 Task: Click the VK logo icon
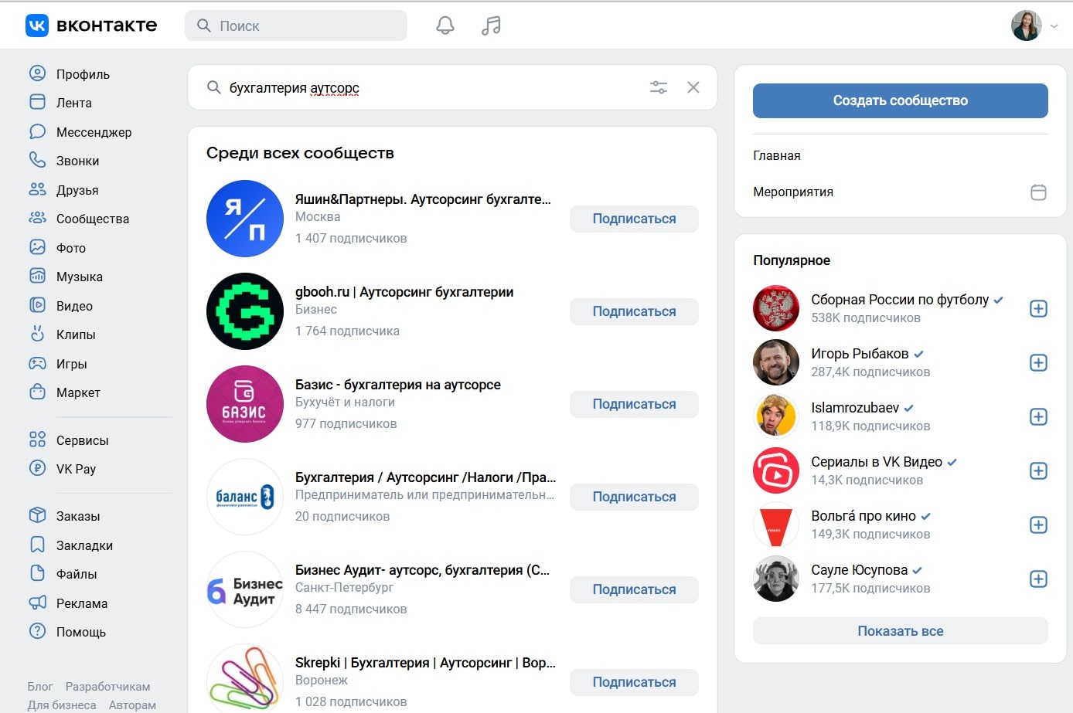37,25
